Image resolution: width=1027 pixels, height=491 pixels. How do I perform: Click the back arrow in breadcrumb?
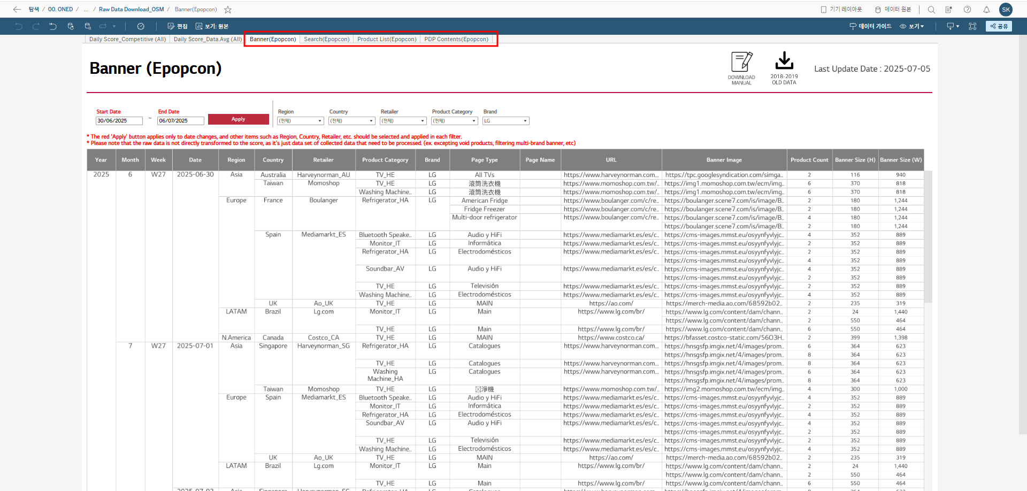point(17,10)
